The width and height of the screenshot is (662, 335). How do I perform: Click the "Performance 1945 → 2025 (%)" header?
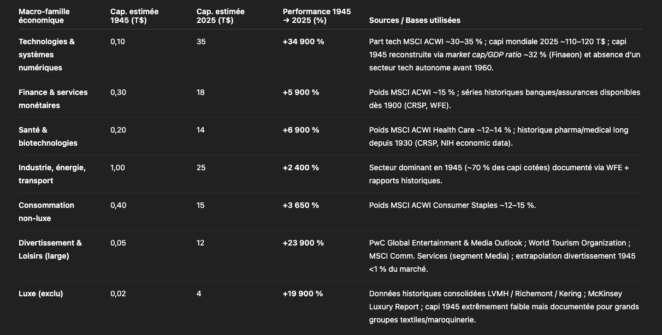coord(317,16)
